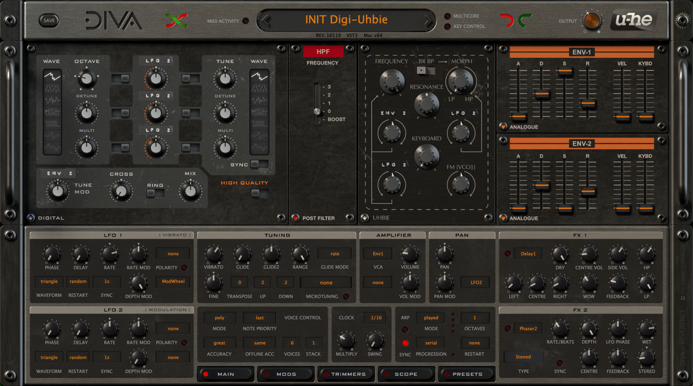Click the INIT Digi-Uhbie preset name

[346, 20]
